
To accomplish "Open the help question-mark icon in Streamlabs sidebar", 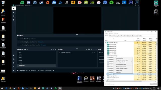I will point(14,63).
